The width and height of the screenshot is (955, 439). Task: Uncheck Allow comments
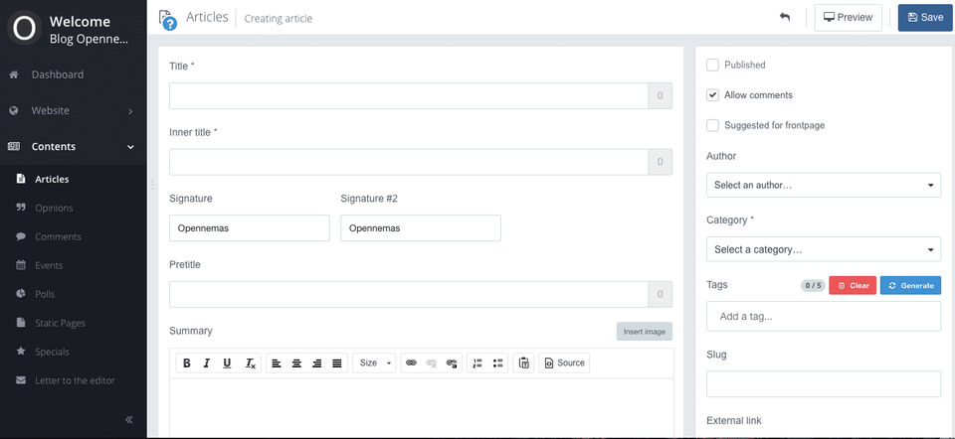(x=712, y=95)
